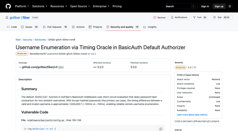
Task: Open the GitHub homepage logo
Action: pos(8,6)
